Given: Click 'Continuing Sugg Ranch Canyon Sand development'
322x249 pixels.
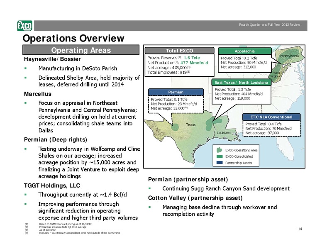Looking at the screenshot, I should 226,188.
